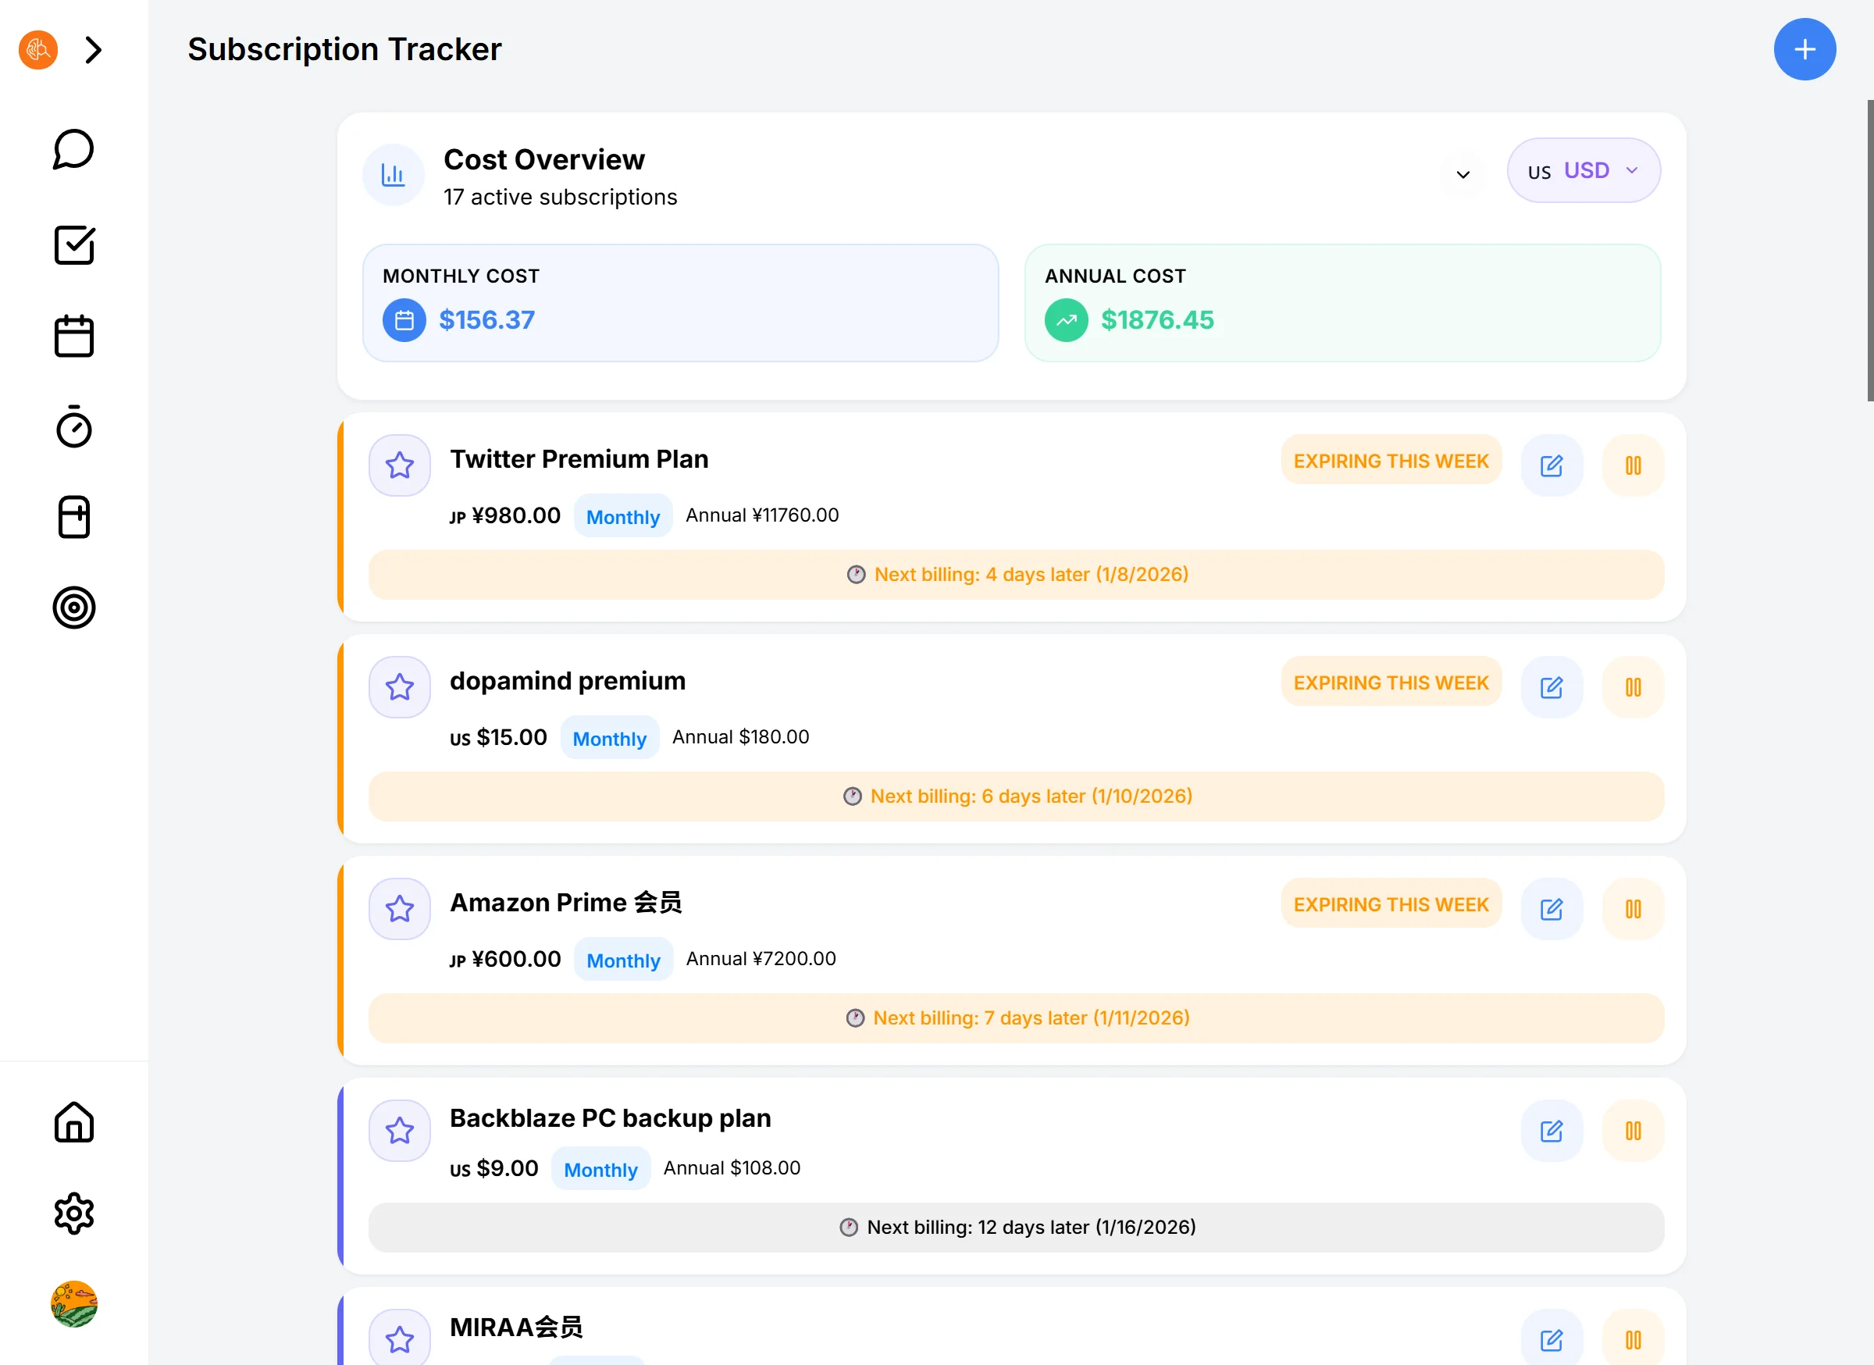The image size is (1874, 1365).
Task: Open the fridge-shaped sidebar icon
Action: pos(73,517)
